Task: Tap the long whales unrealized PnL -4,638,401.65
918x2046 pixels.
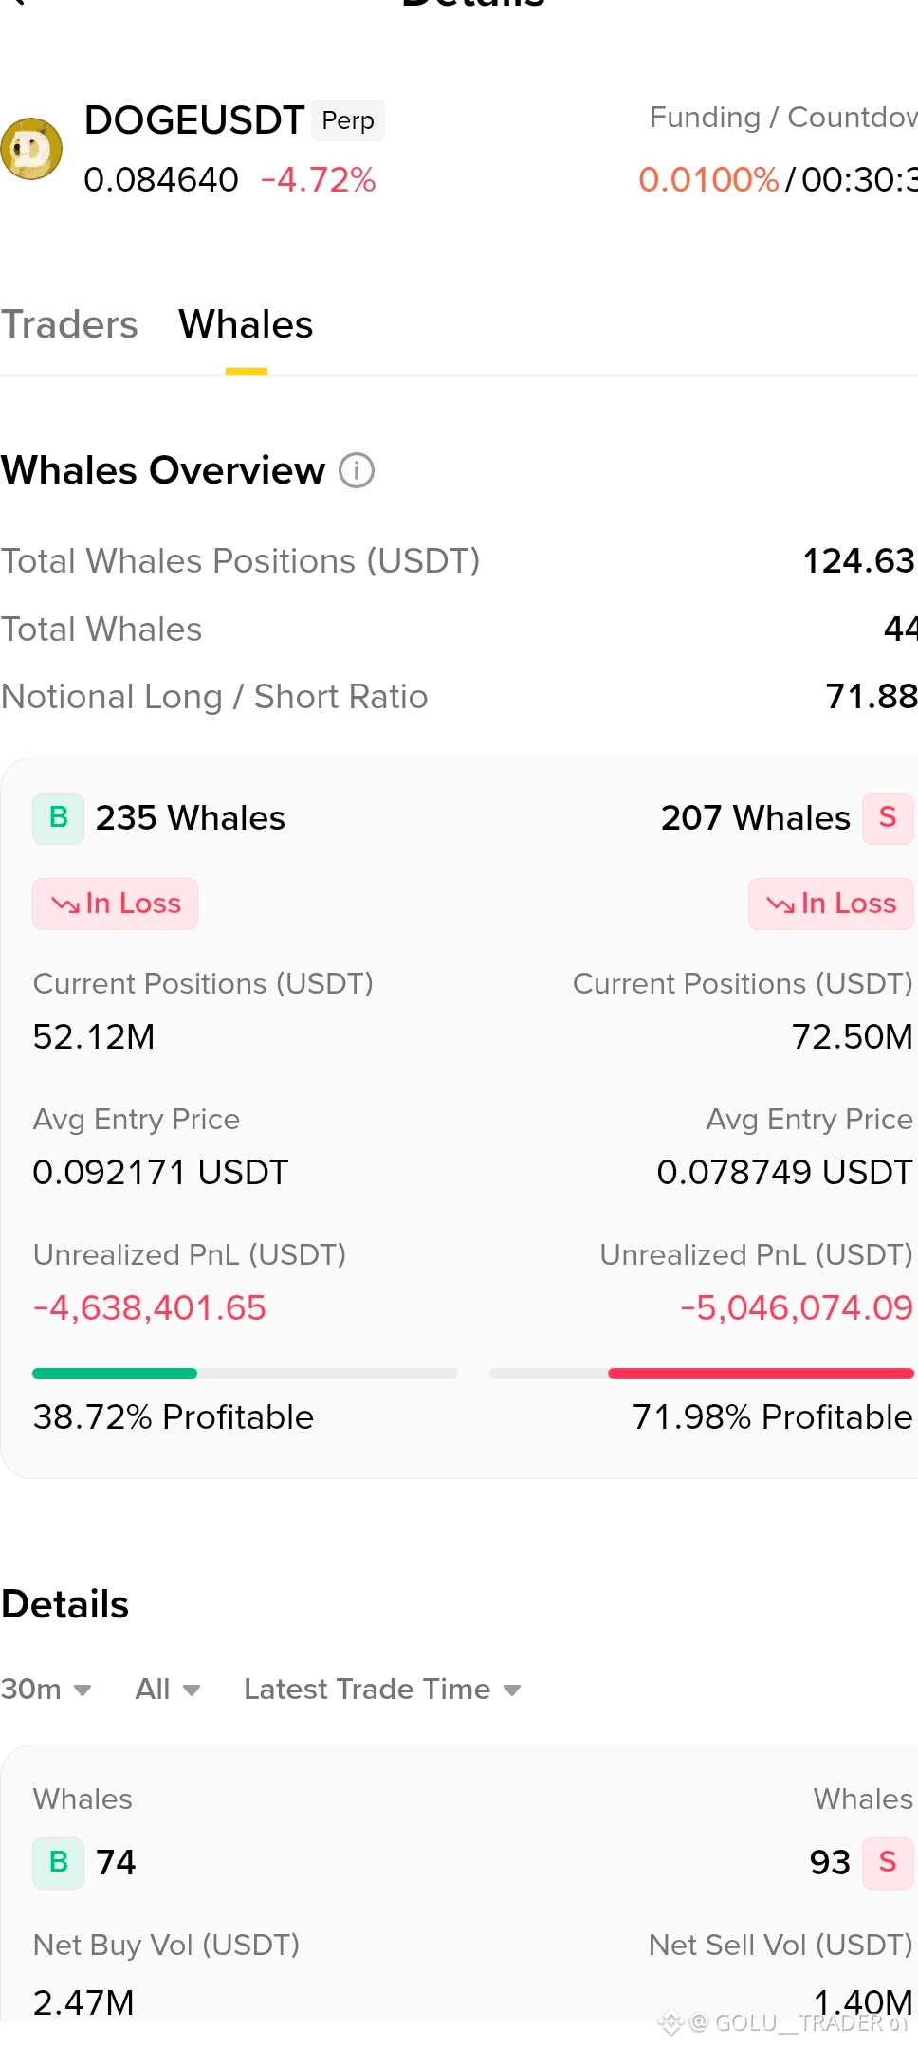Action: (150, 1308)
